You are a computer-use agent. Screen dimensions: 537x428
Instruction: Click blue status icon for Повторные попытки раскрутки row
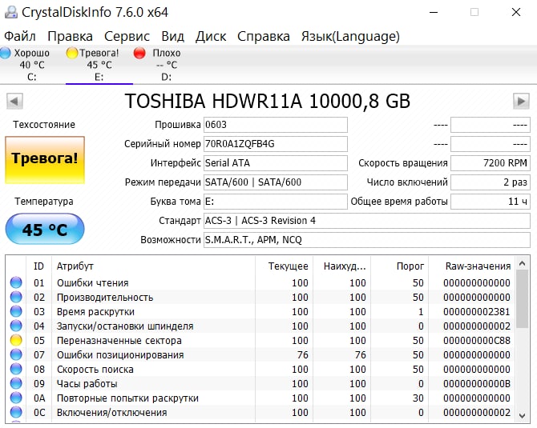click(x=16, y=398)
